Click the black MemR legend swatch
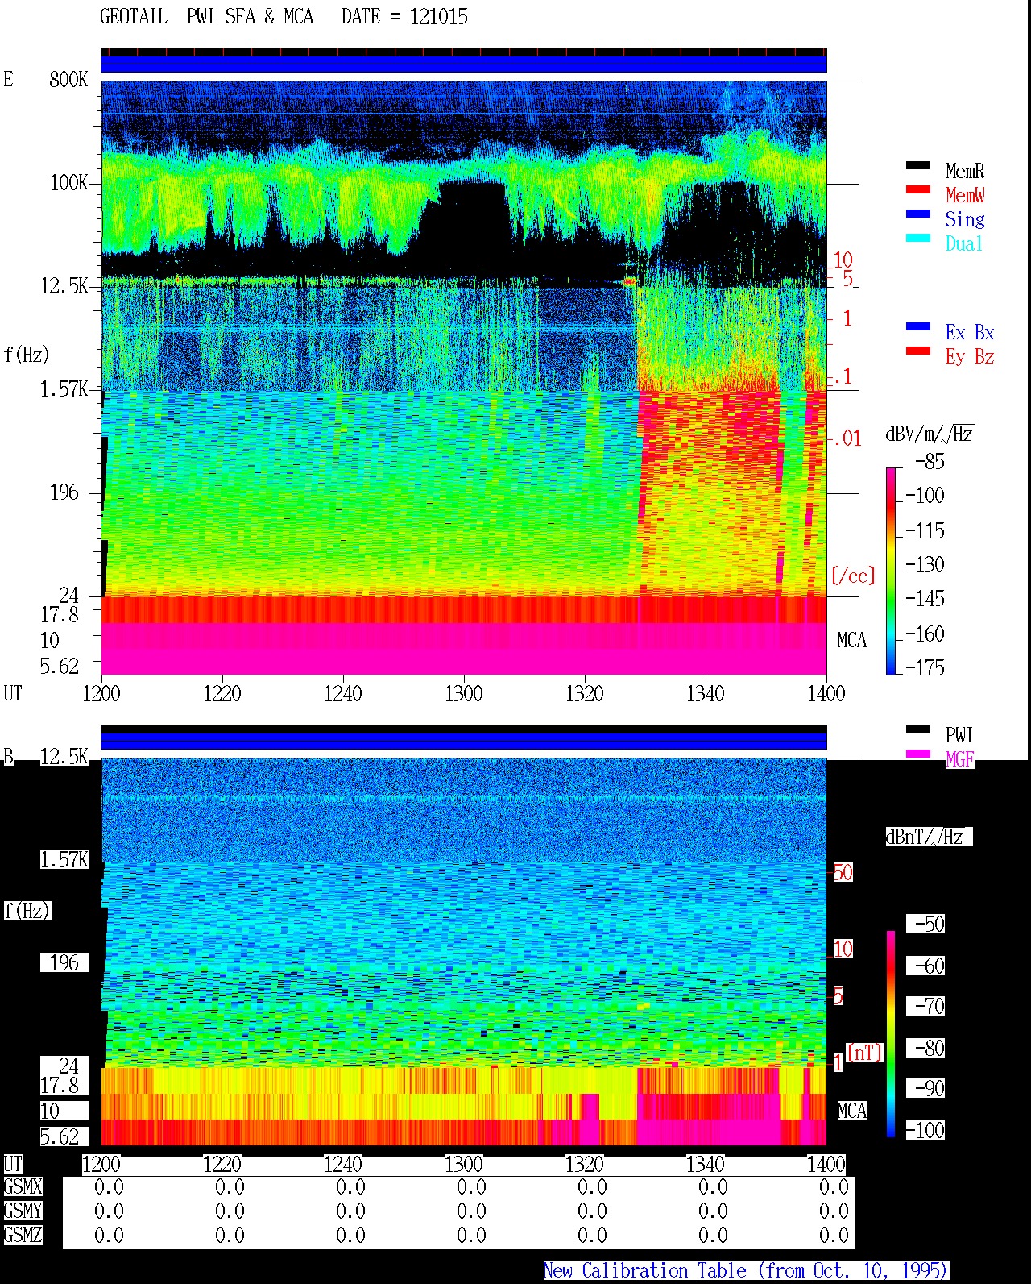This screenshot has height=1284, width=1031. click(x=918, y=165)
